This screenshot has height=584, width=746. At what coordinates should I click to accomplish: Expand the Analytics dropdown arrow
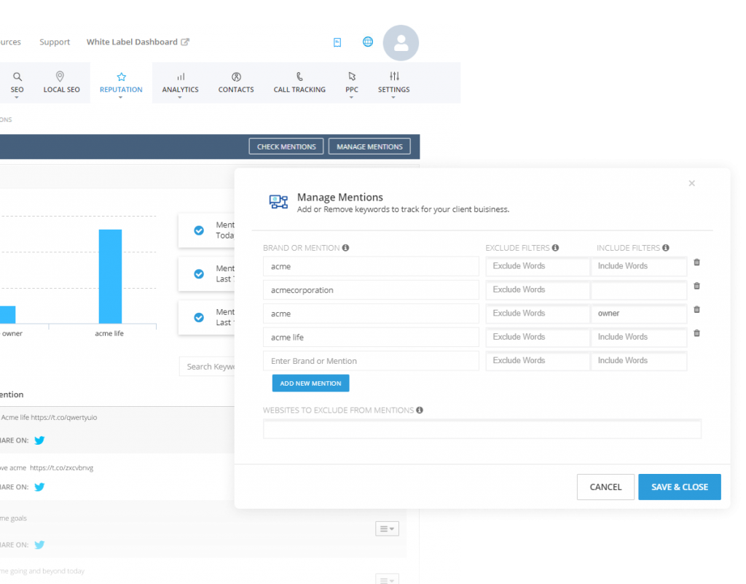click(x=180, y=98)
